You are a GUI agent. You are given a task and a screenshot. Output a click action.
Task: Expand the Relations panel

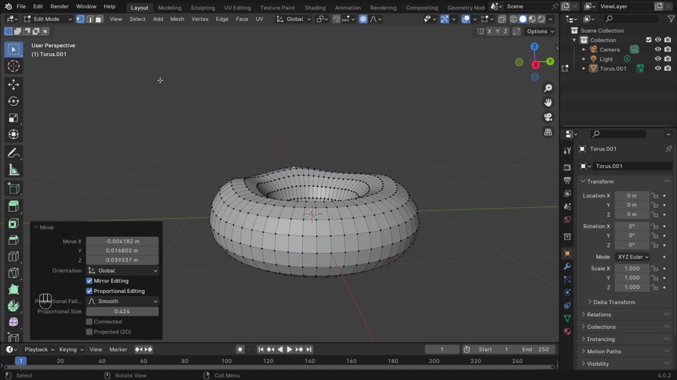pyautogui.click(x=598, y=315)
